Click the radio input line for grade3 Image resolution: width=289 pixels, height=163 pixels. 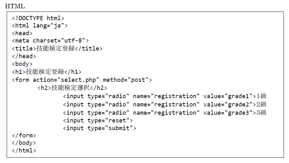165,113
